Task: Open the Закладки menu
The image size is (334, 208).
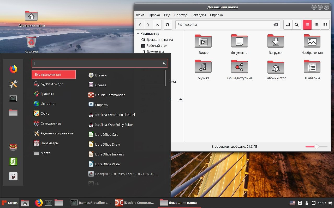Action: pos(198,15)
